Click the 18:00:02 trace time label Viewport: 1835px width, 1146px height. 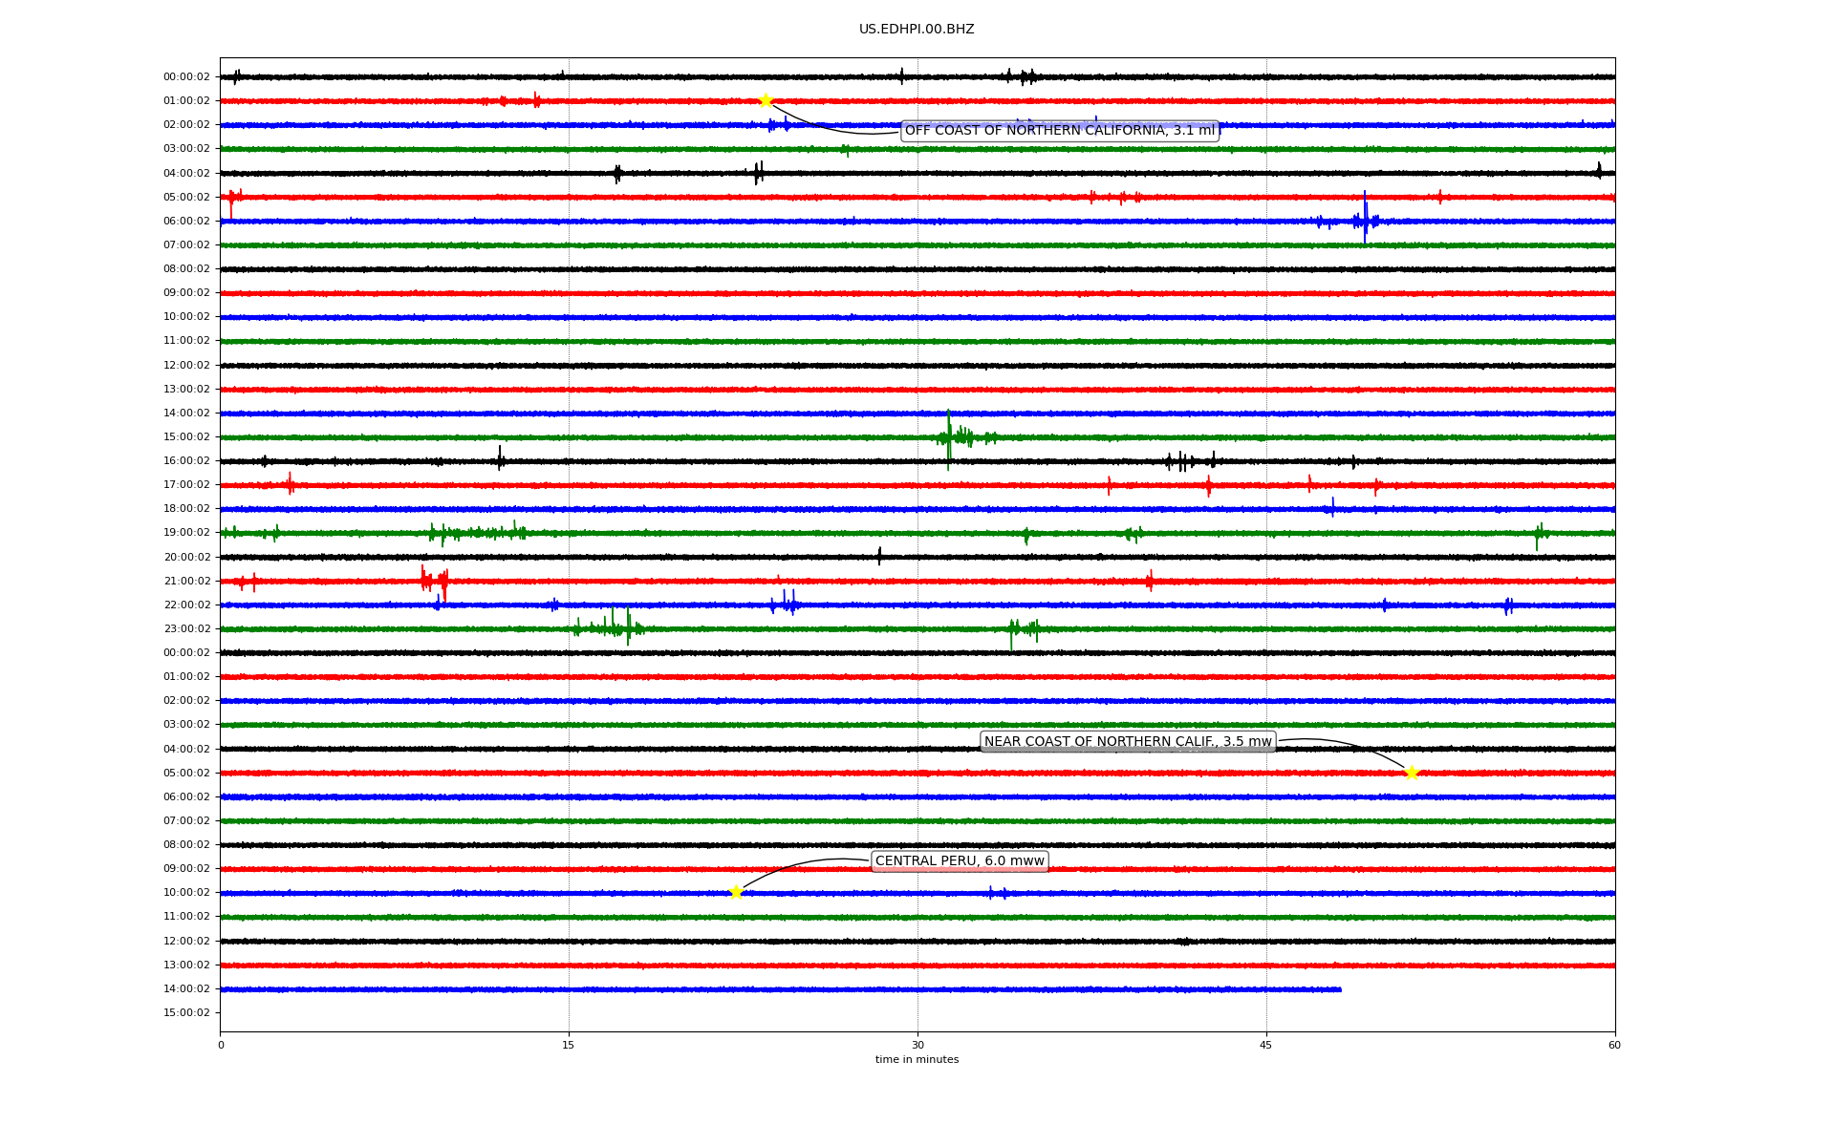186,509
